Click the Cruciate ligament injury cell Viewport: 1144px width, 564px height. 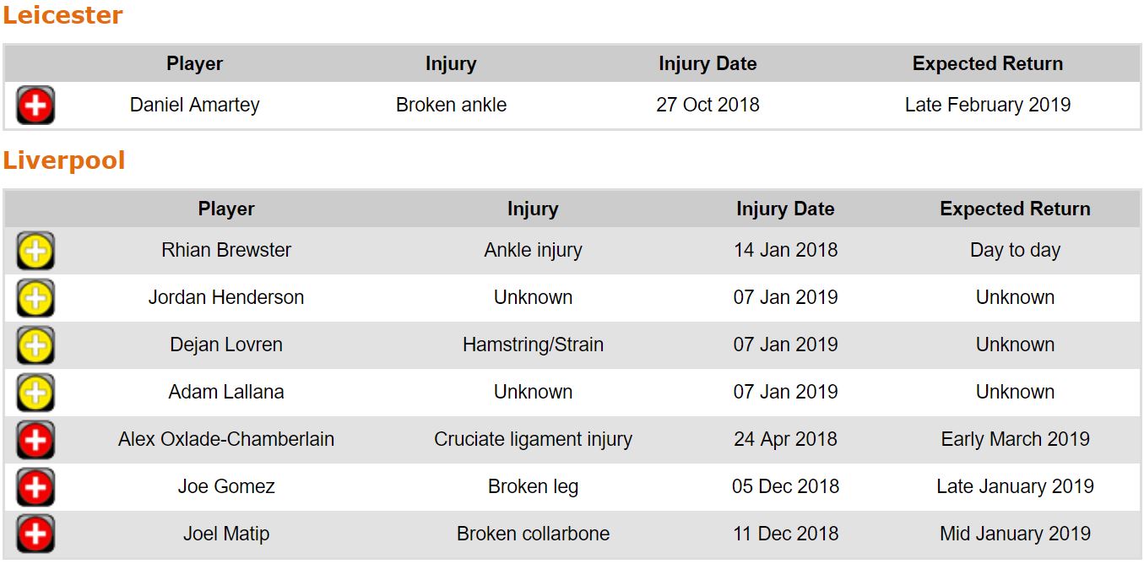533,440
